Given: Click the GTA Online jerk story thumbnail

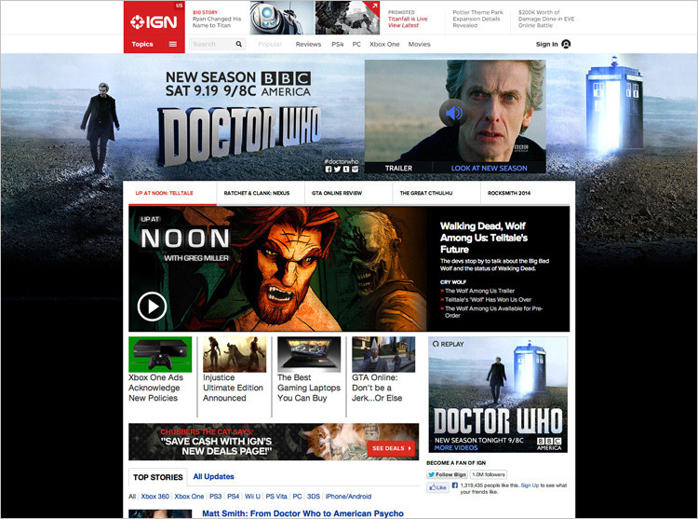Looking at the screenshot, I should point(383,354).
